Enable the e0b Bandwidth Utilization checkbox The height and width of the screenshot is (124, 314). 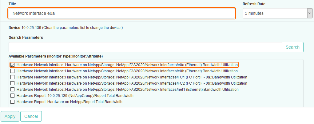click(12, 71)
